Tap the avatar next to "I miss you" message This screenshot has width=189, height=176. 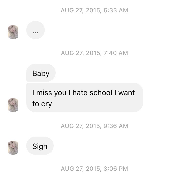13,105
